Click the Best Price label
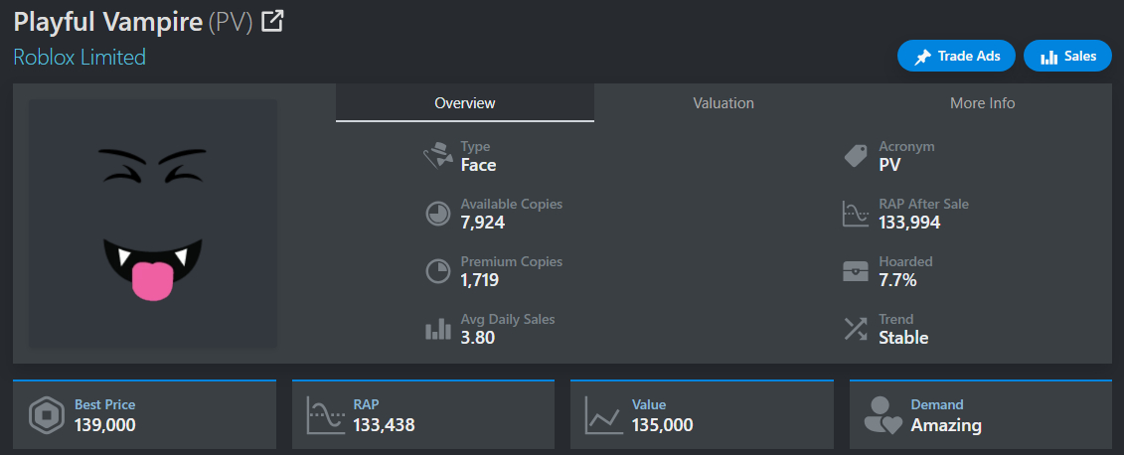 click(x=104, y=405)
